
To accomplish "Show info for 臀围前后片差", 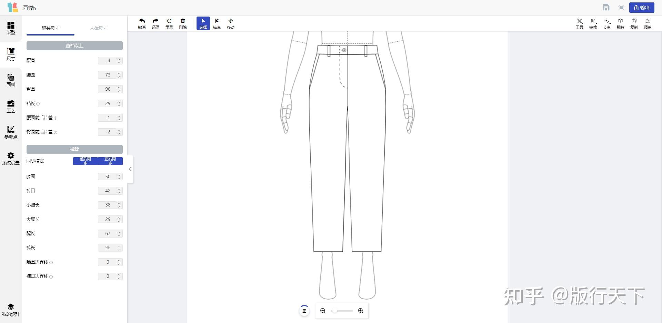I will coord(56,132).
